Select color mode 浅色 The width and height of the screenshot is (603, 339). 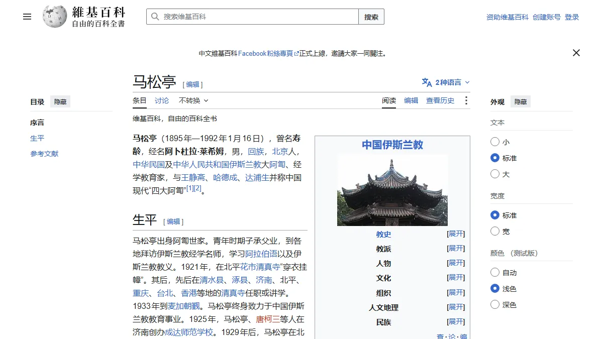tap(495, 289)
